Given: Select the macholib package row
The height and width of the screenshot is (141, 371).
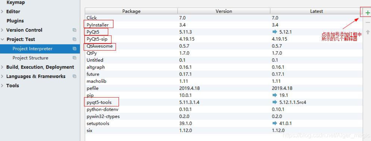Looking at the screenshot, I should [224, 81].
